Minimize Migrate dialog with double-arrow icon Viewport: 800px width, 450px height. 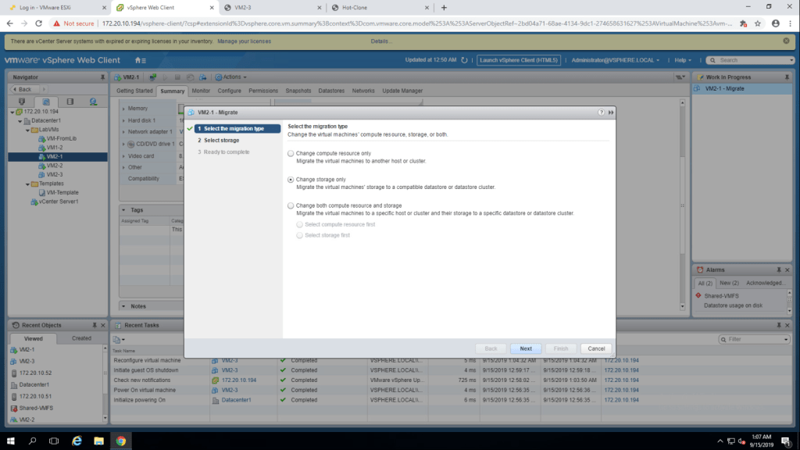[610, 112]
